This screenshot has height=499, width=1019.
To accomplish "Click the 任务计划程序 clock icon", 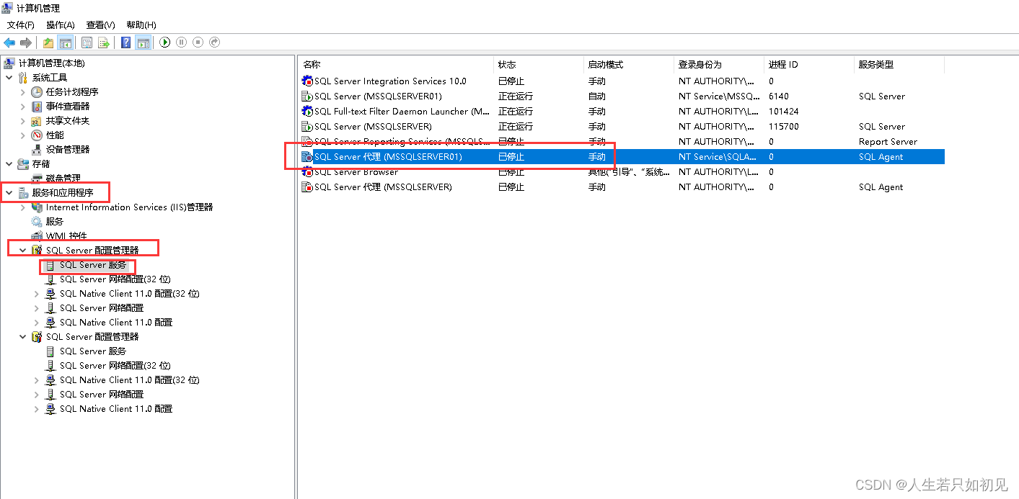I will point(38,92).
